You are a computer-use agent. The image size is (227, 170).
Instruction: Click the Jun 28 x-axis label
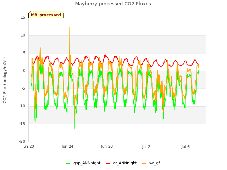point(107,146)
